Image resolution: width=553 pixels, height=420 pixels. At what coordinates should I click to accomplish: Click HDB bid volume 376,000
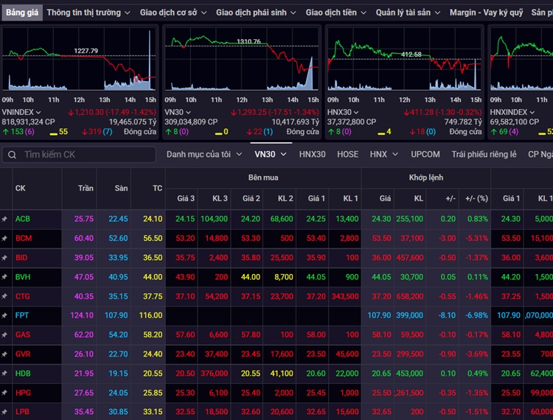coord(214,374)
